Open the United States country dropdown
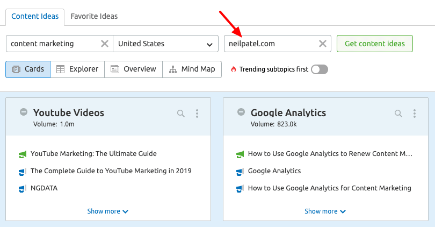 (165, 44)
